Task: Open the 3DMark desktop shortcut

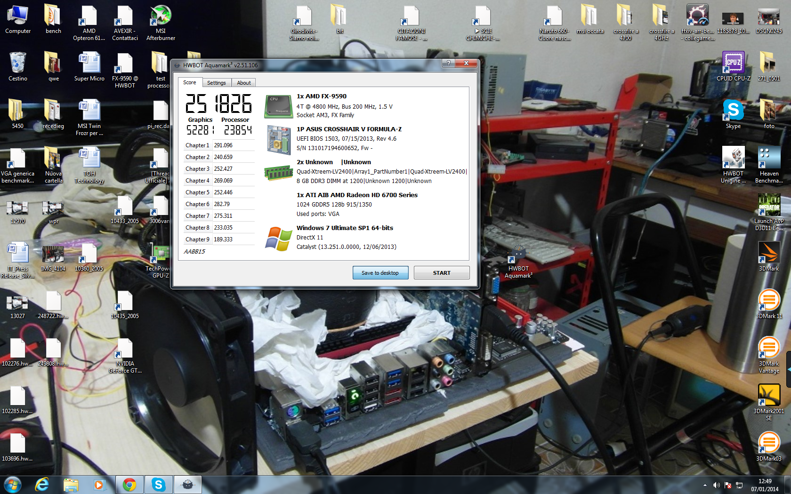Action: point(769,256)
